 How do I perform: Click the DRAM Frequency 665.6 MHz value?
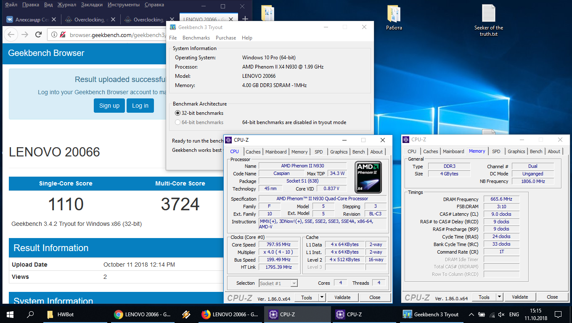[501, 199]
